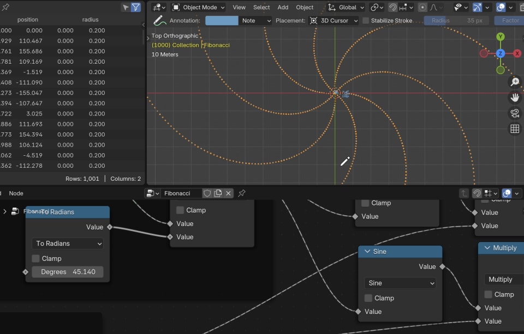Toggle proportional editing icon
Image resolution: width=524 pixels, height=334 pixels.
click(x=422, y=8)
